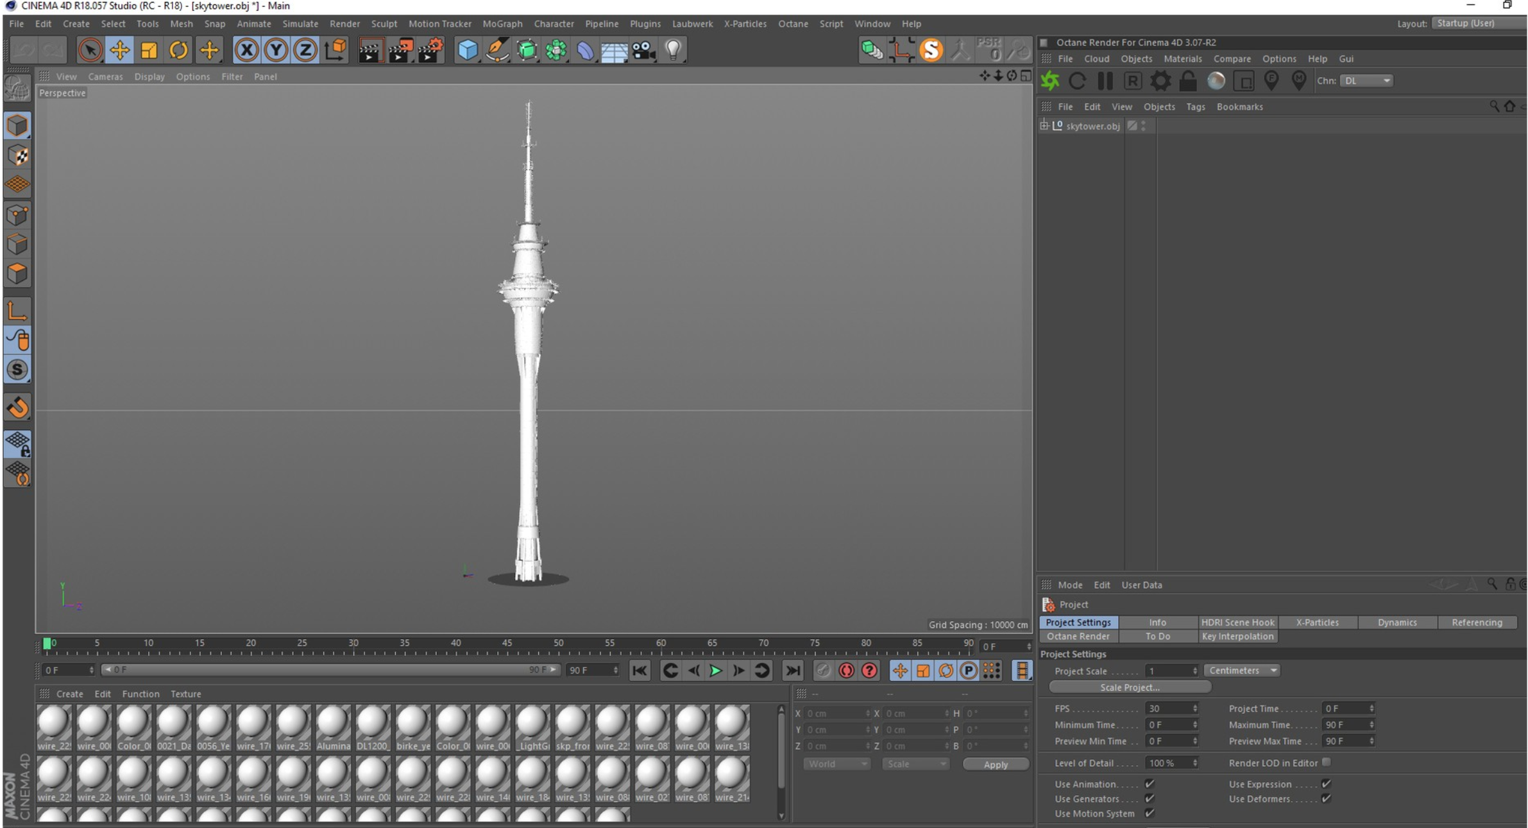Image resolution: width=1528 pixels, height=828 pixels.
Task: Select the Rotate tool
Action: (x=178, y=50)
